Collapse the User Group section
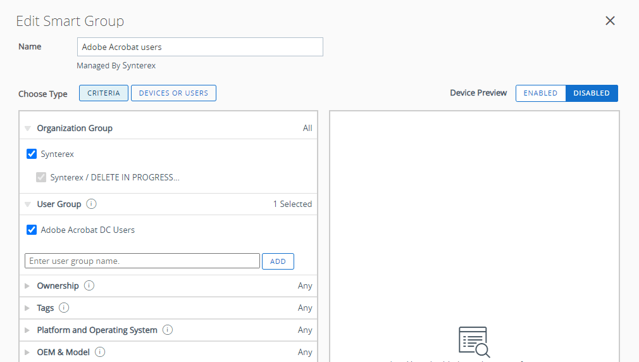Screen dimensions: 639x362 pyautogui.click(x=27, y=204)
